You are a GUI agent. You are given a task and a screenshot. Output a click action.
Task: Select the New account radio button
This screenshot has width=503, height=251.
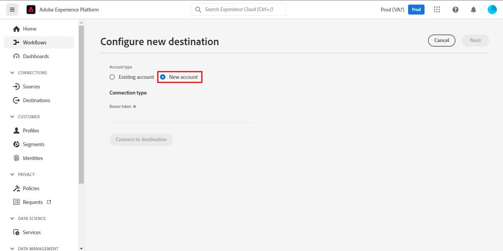click(x=163, y=77)
